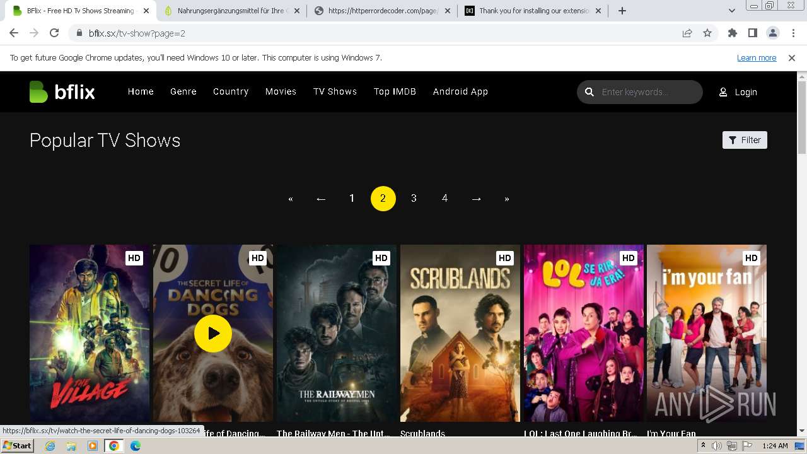807x454 pixels.
Task: Open Internet Explorer from taskbar
Action: (x=50, y=446)
